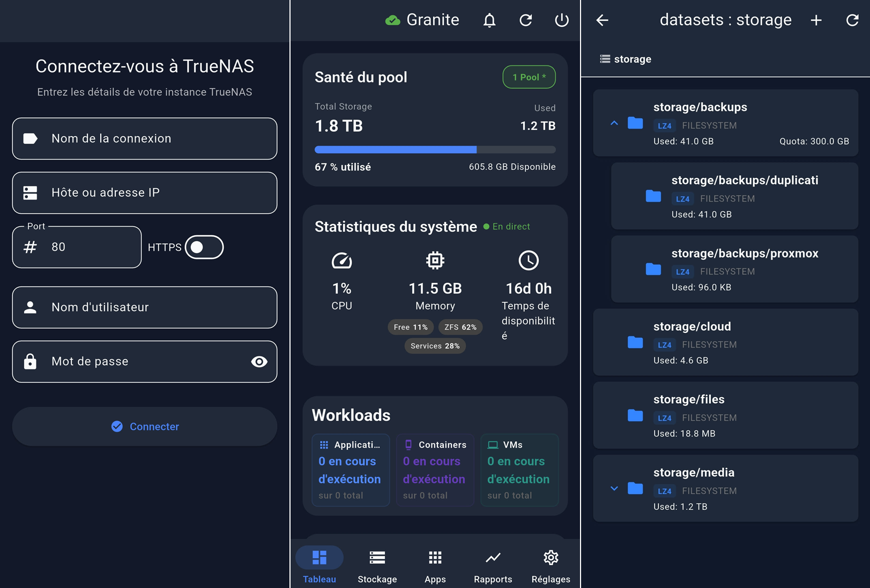
Task: Open the Réglages gear icon
Action: 551,557
